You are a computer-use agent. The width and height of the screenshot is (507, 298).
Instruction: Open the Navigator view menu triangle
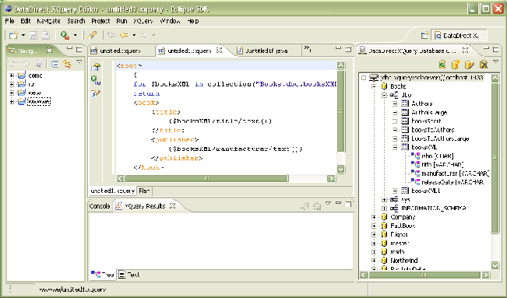tap(79, 61)
